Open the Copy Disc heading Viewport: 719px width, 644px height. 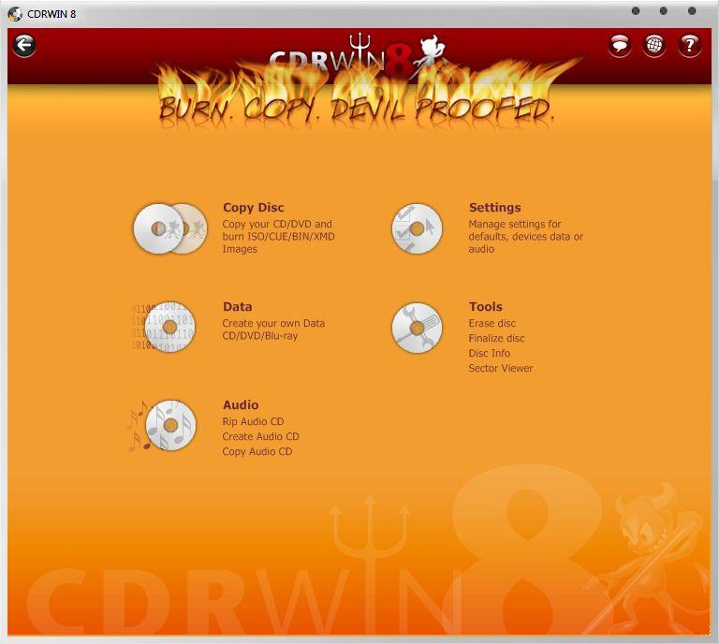pyautogui.click(x=253, y=208)
